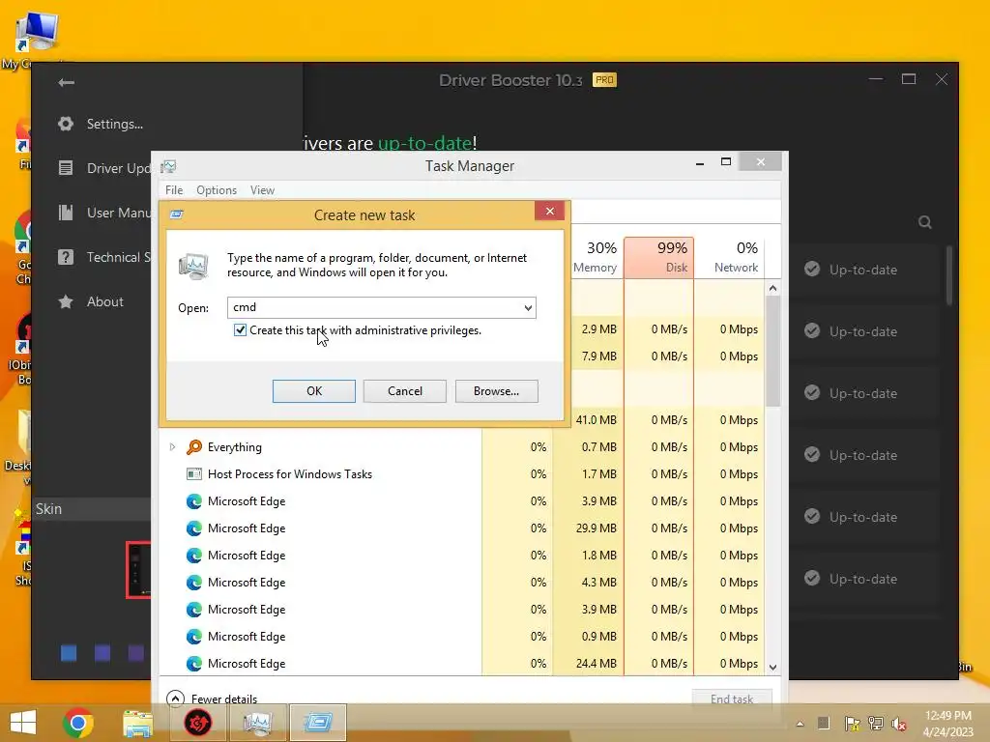Image resolution: width=990 pixels, height=742 pixels.
Task: Open the Options menu in Task Manager
Action: [217, 190]
